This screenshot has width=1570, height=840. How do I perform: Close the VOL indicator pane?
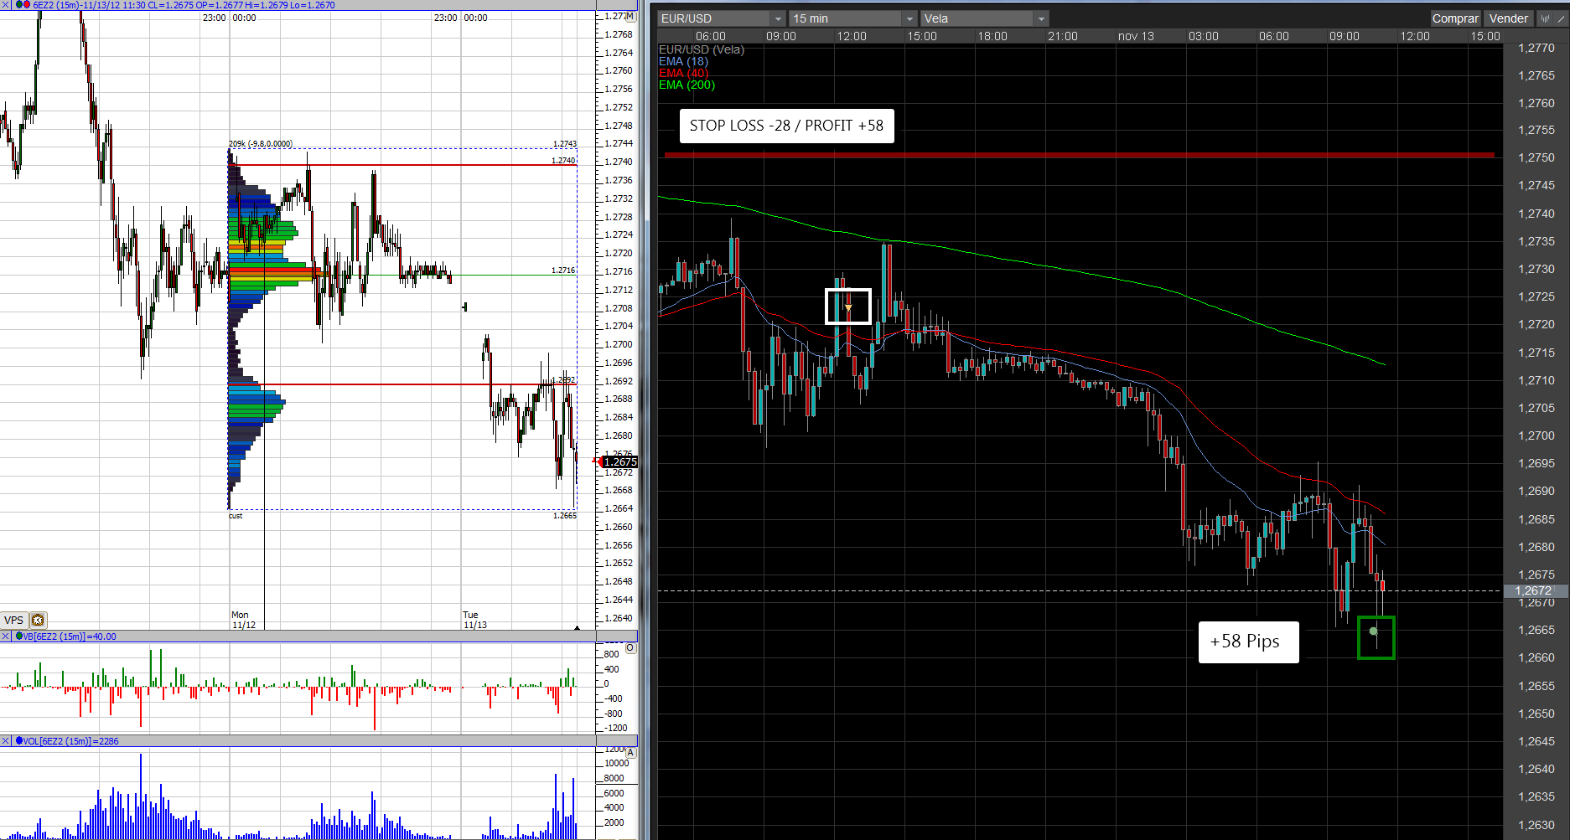(x=6, y=741)
